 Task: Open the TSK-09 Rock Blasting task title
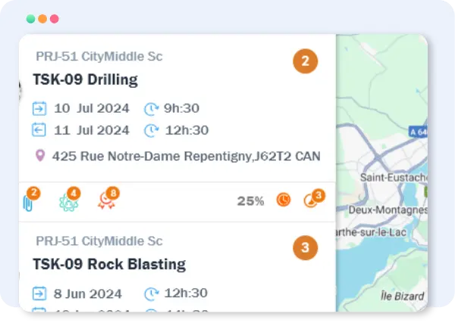(x=109, y=264)
